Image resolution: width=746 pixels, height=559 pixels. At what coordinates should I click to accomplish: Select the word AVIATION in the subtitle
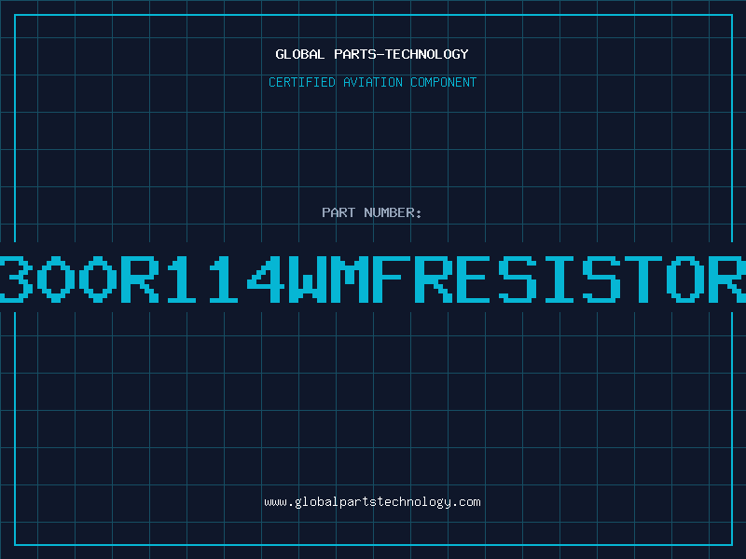[372, 82]
